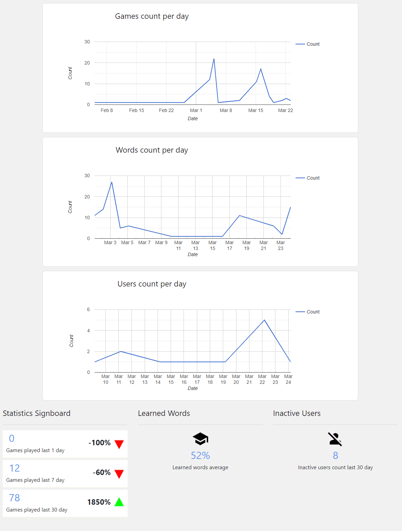
Task: Click the Games count per day title
Action: pos(152,16)
